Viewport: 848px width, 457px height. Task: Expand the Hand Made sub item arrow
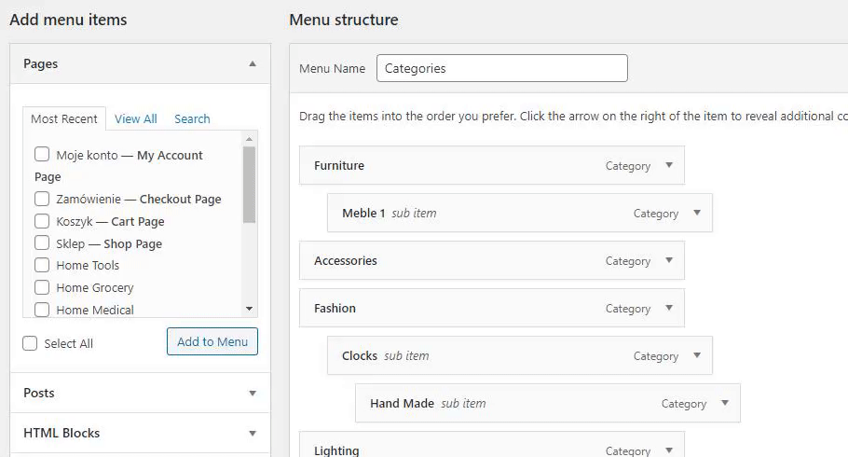[x=724, y=403]
